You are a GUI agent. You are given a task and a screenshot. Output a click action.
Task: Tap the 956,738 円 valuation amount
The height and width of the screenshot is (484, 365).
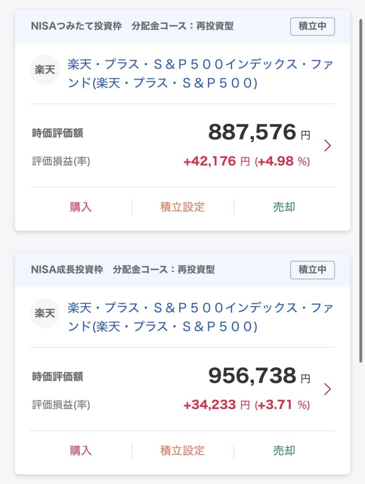tap(259, 376)
